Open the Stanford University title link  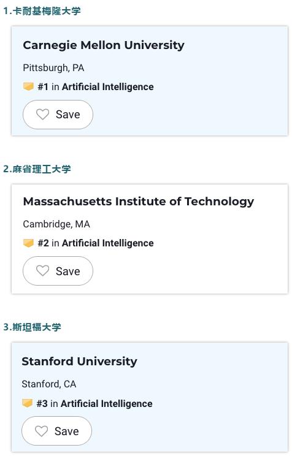(80, 362)
